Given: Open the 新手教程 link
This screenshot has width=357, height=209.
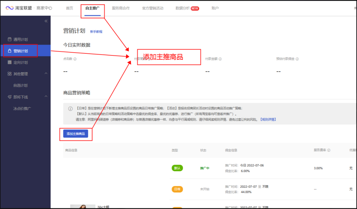Looking at the screenshot, I should click(96, 32).
